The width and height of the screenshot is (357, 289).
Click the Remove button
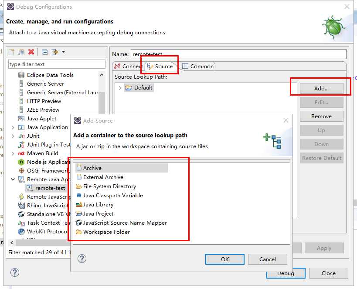pyautogui.click(x=322, y=116)
